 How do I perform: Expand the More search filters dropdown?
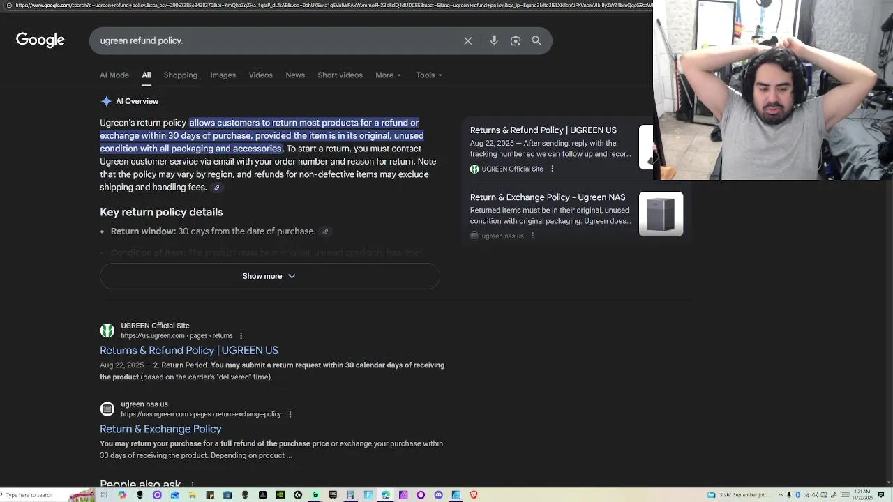coord(389,75)
